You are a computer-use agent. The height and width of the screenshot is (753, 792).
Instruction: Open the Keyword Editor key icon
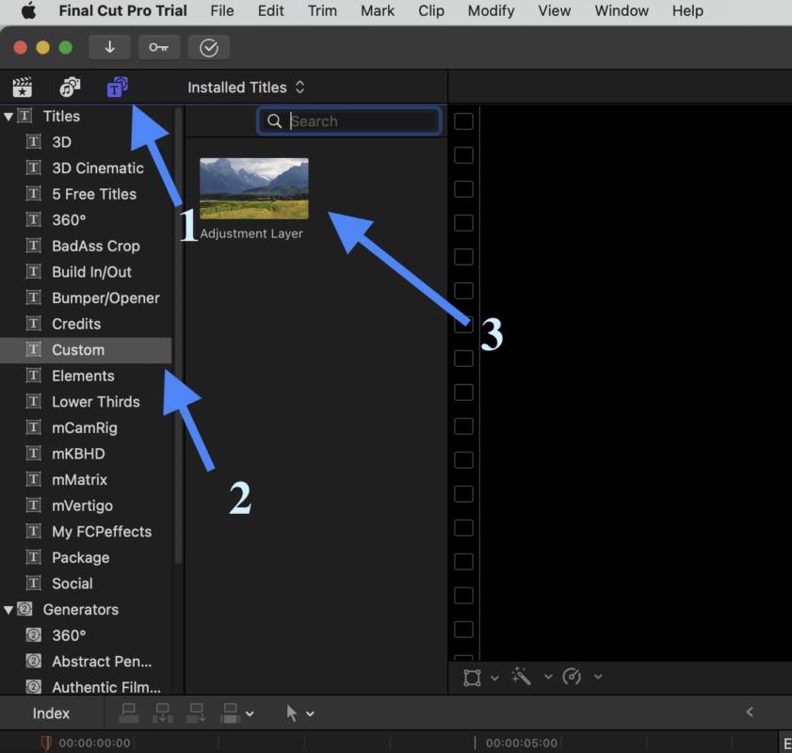[158, 47]
